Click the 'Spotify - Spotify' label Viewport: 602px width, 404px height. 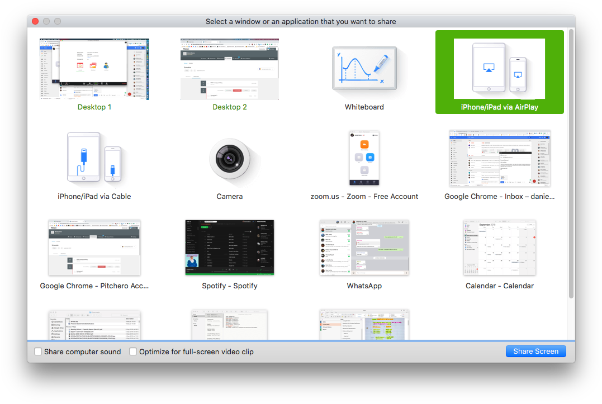(x=230, y=286)
